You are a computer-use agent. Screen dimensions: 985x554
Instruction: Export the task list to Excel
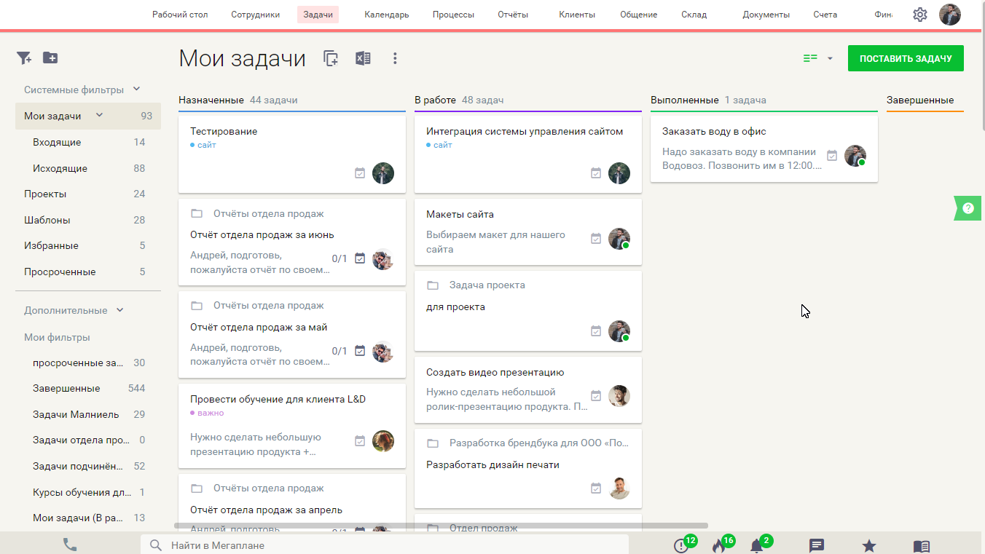click(363, 58)
